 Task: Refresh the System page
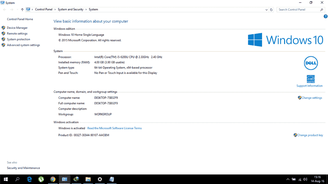(271, 10)
